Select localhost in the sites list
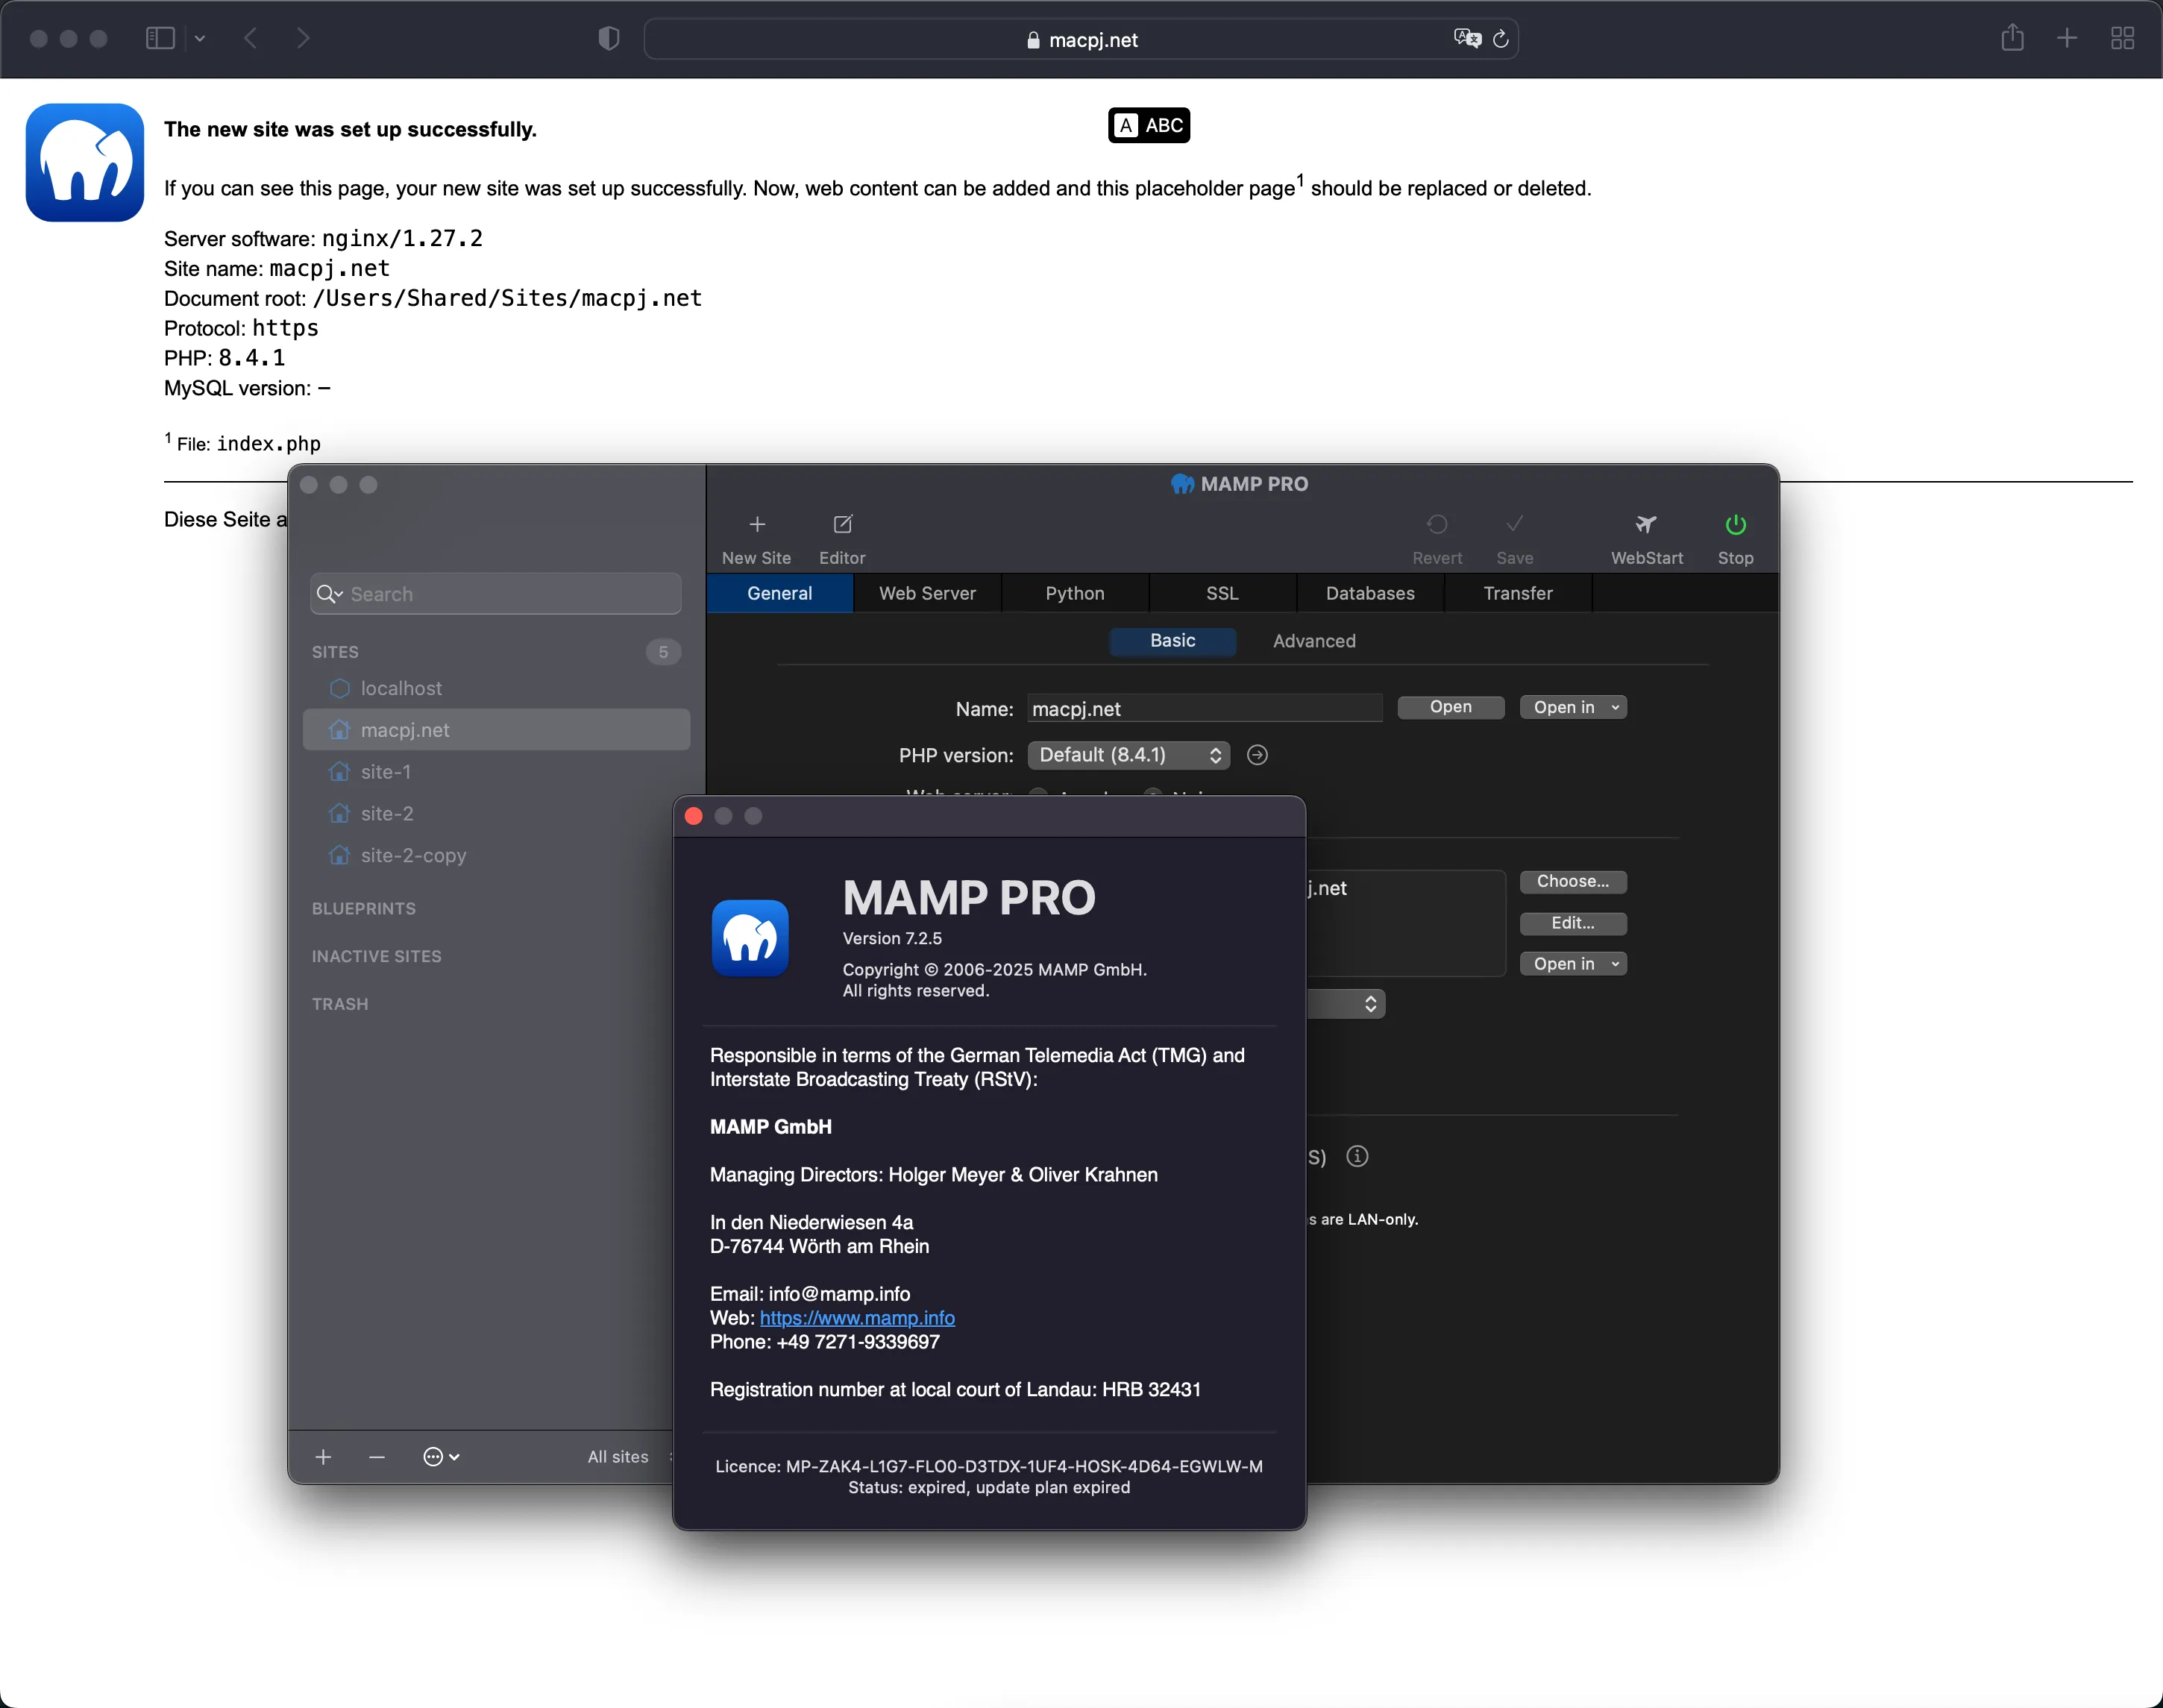Viewport: 2163px width, 1708px height. tap(496, 688)
